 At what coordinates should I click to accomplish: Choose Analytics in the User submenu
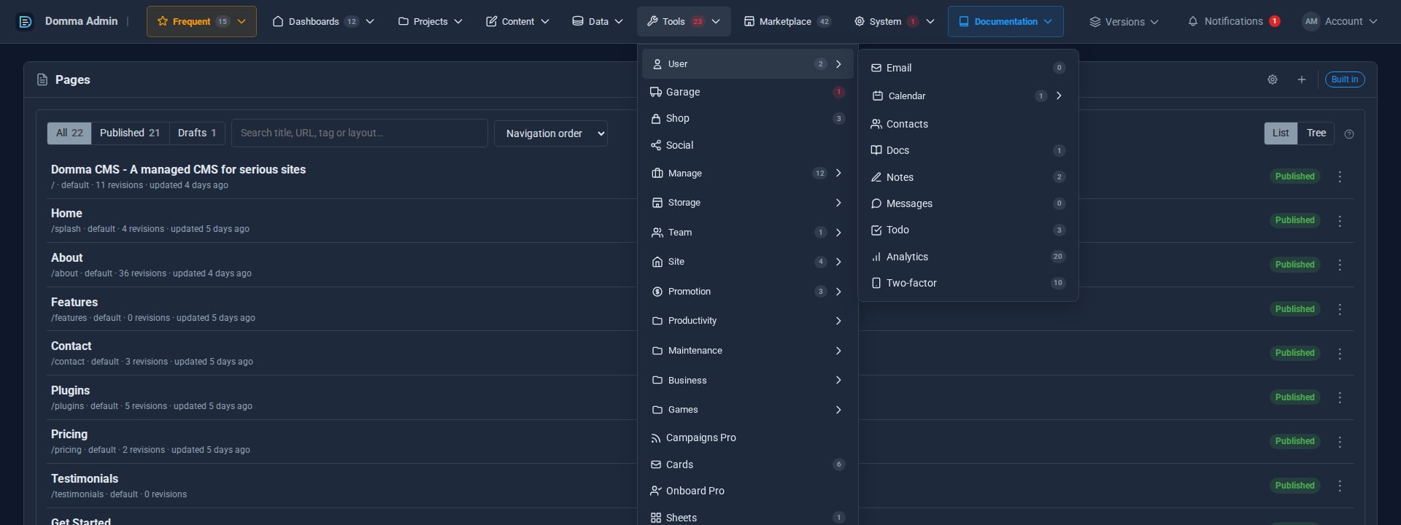click(968, 257)
